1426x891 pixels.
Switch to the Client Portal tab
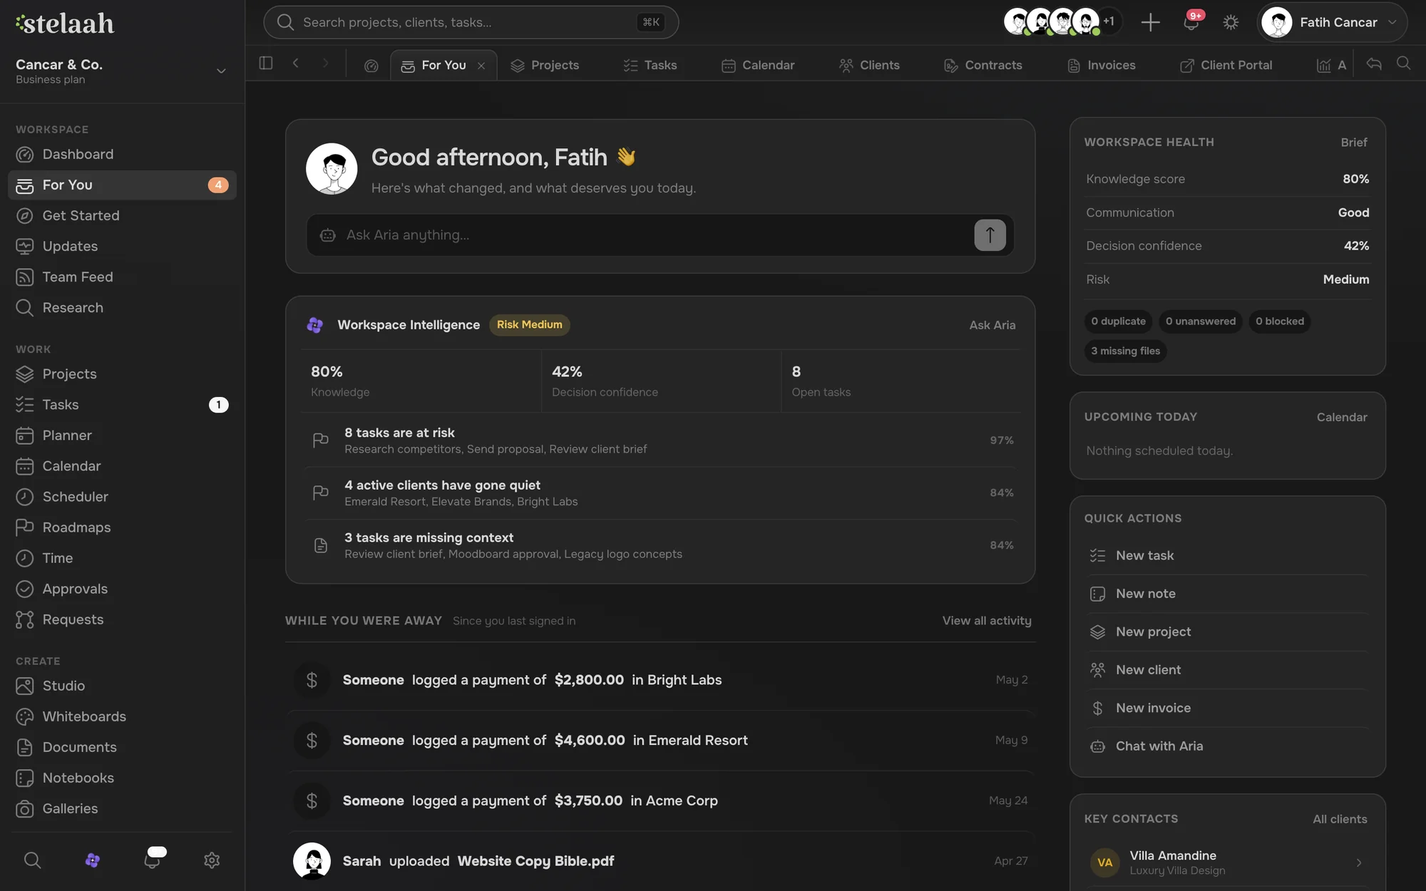tap(1226, 65)
